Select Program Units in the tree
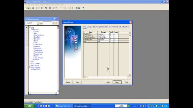This screenshot has height=108, width=193. tap(38, 50)
